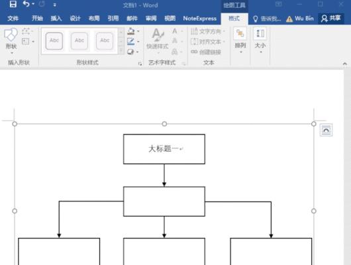Open the text box icon dropdown arrow
The width and height of the screenshot is (351, 265).
[33, 42]
